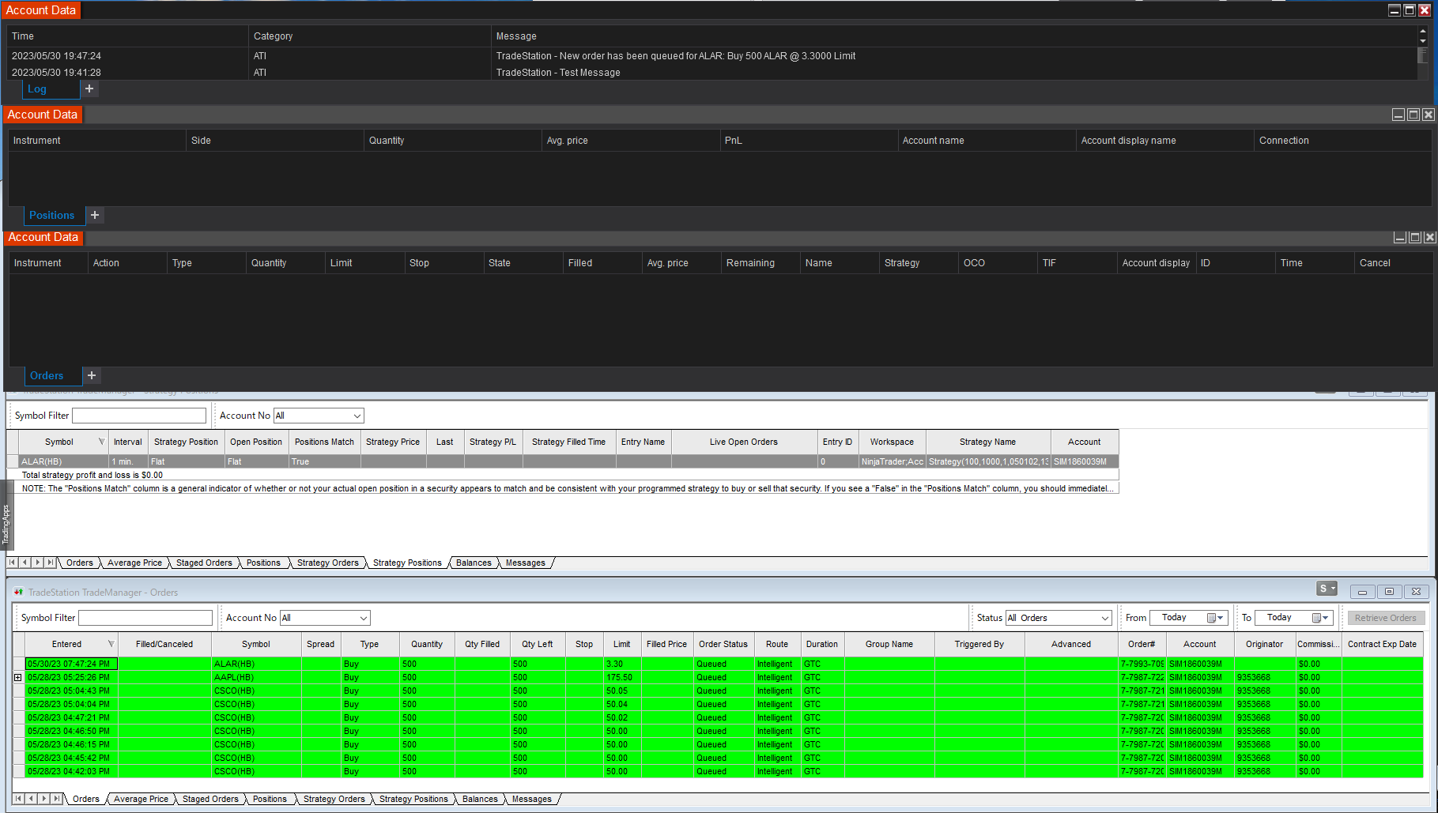Open the To date calendar picker
This screenshot has height=813, width=1438.
tap(1319, 618)
